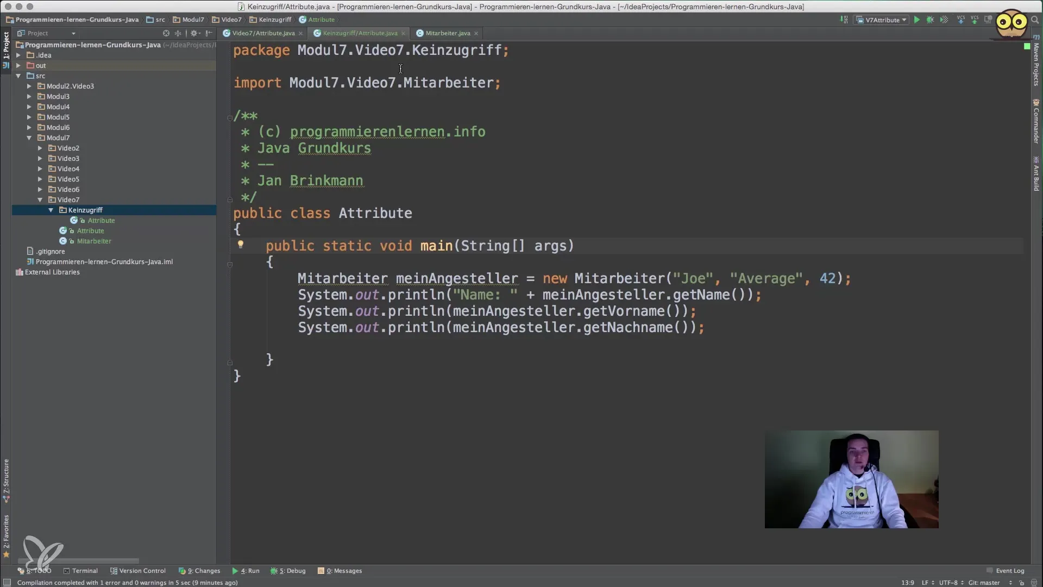Run the V7Attribute configuration

click(917, 20)
